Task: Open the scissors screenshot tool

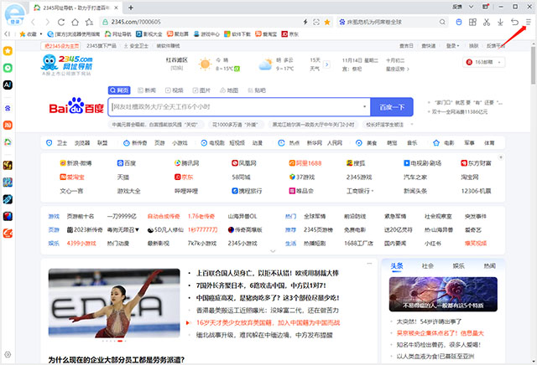Action: 487,23
